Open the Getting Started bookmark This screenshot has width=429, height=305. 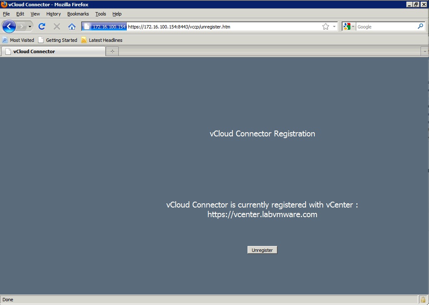(x=58, y=40)
